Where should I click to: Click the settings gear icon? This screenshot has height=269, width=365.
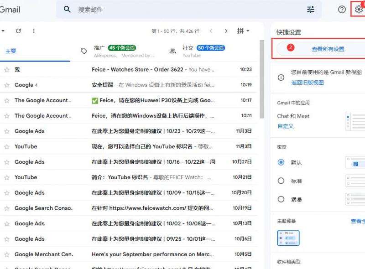pos(359,9)
